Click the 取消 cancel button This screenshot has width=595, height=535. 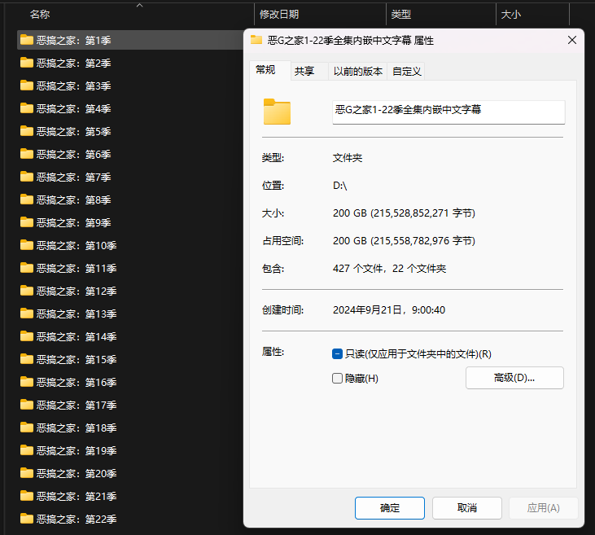coord(467,508)
